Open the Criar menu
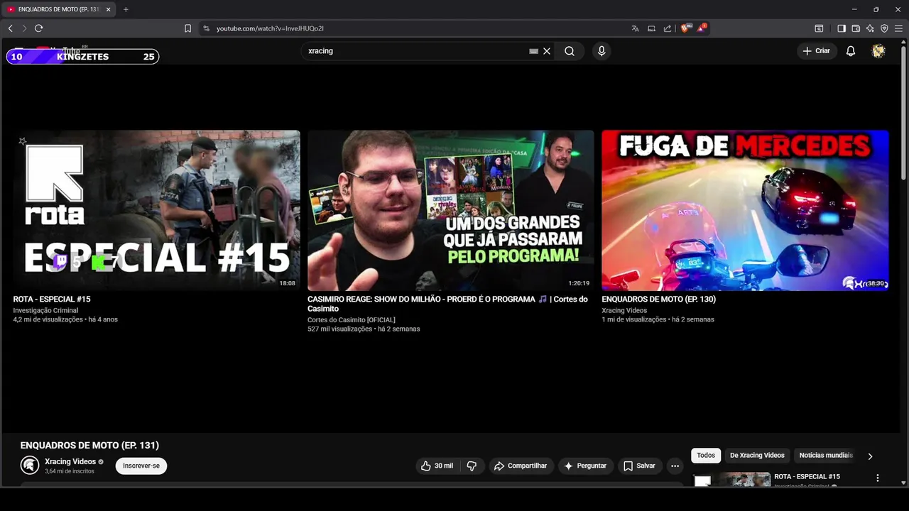This screenshot has width=909, height=511. [x=816, y=51]
